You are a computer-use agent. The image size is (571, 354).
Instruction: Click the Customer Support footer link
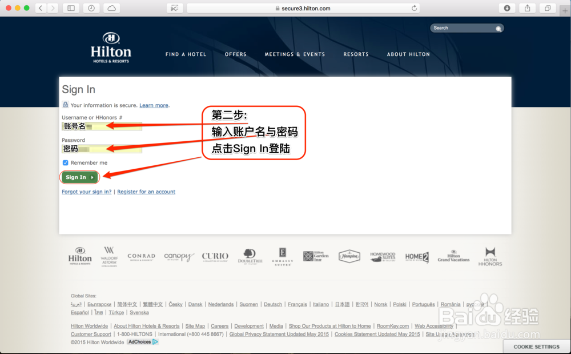click(x=91, y=335)
